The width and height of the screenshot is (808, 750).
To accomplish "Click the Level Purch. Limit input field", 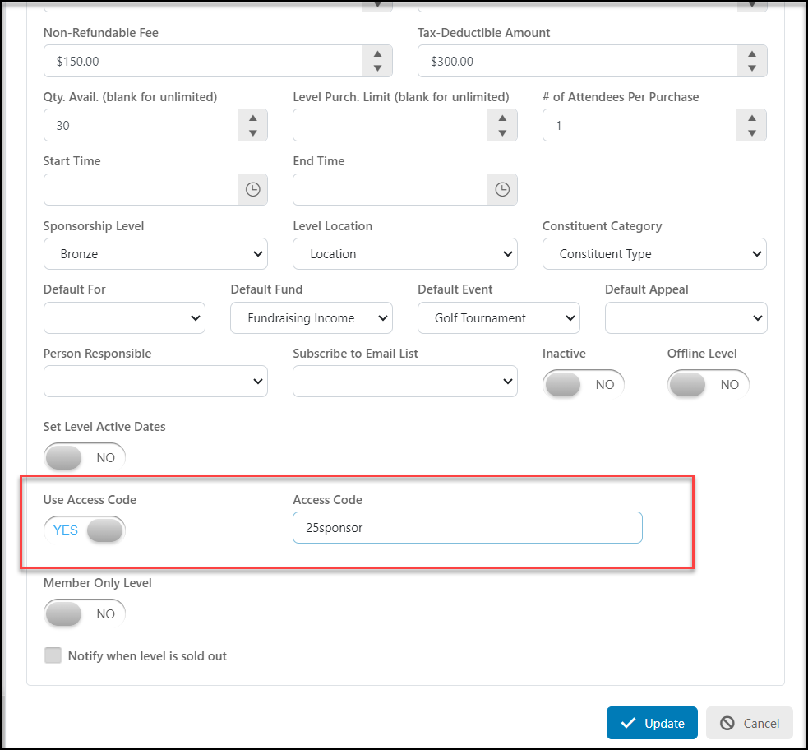I will (390, 125).
